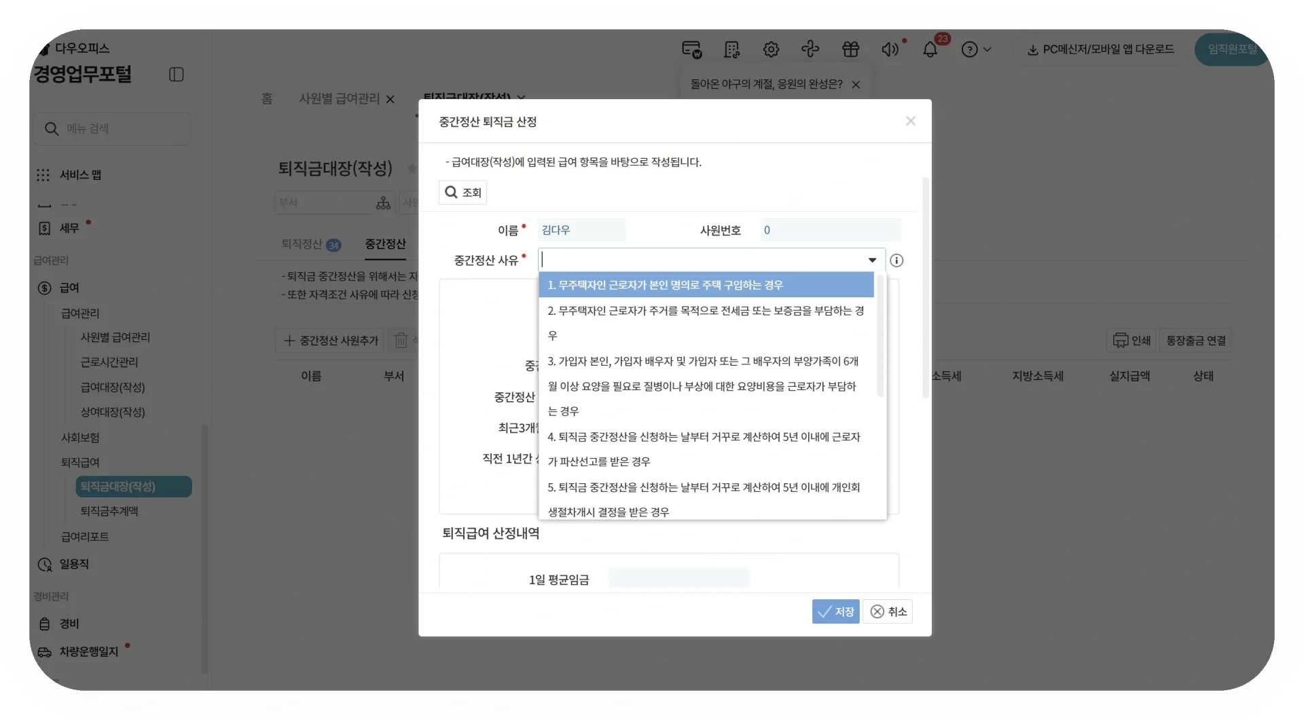Open the speaker announcements icon
Image resolution: width=1304 pixels, height=720 pixels.
click(x=890, y=50)
